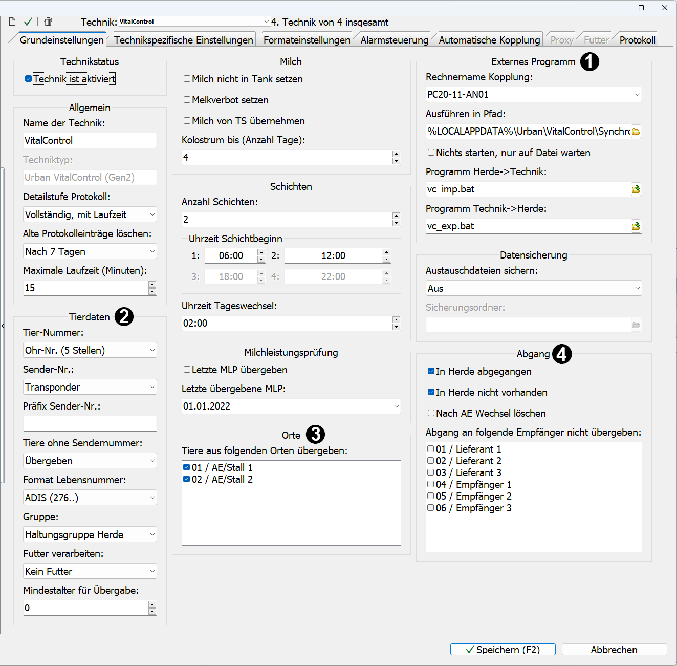The height and width of the screenshot is (666, 677).
Task: Enable Milch nicht in Tank setzen
Action: (x=187, y=79)
